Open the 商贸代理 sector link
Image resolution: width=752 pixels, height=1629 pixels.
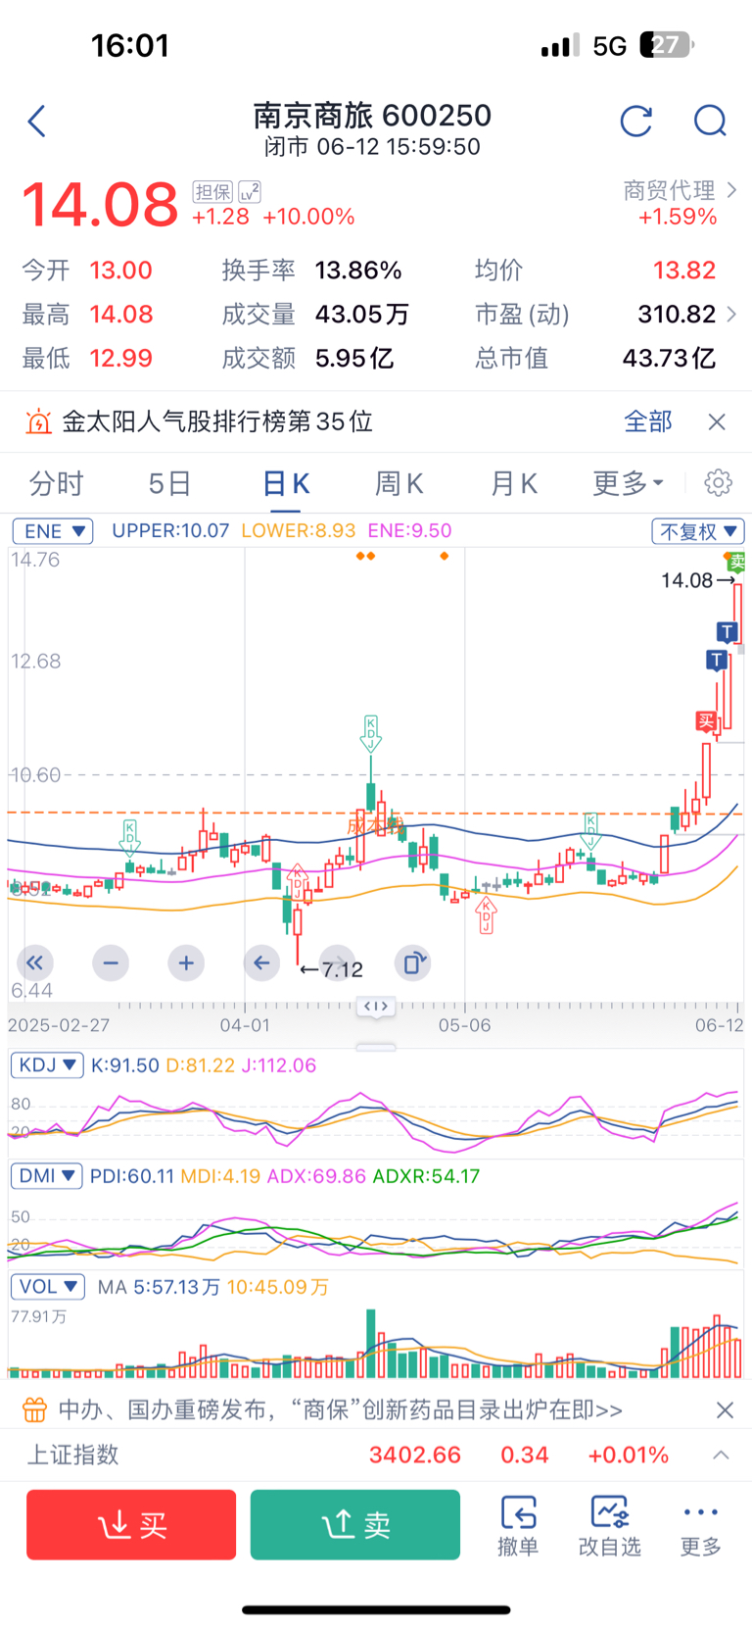pyautogui.click(x=680, y=190)
